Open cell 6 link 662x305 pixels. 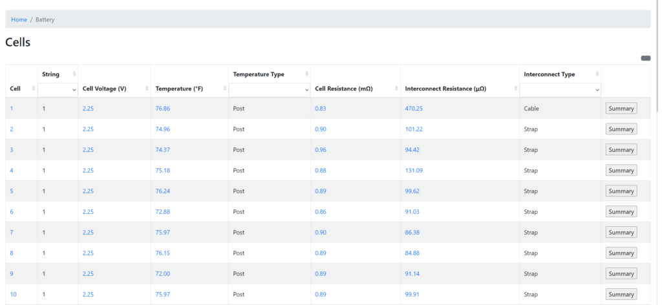[12, 212]
